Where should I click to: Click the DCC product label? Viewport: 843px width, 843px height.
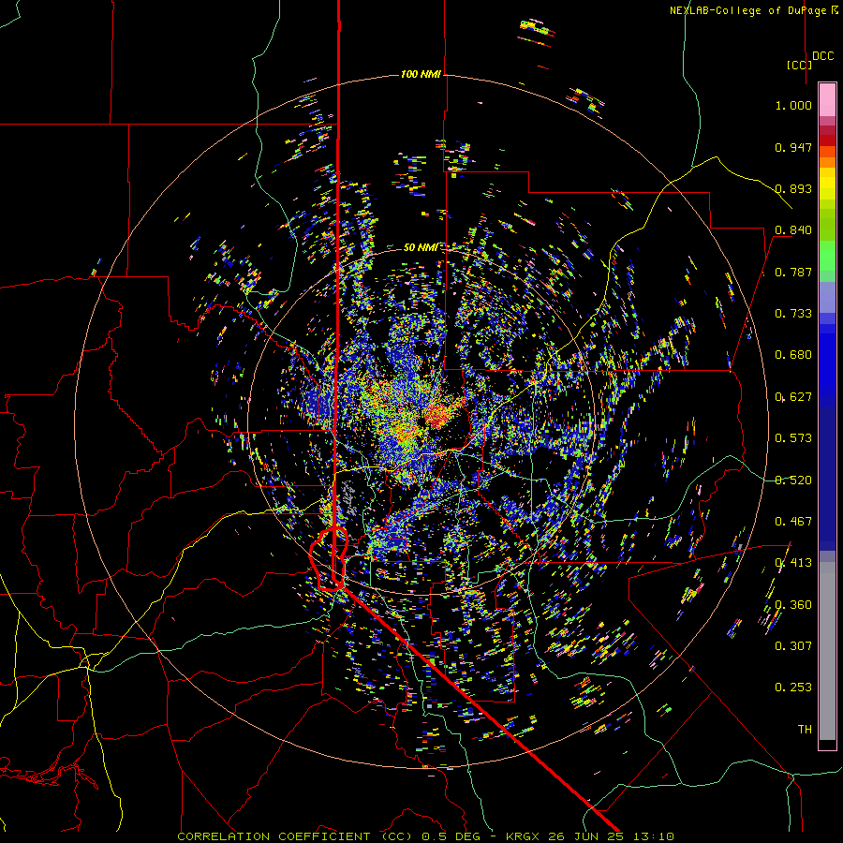point(822,55)
